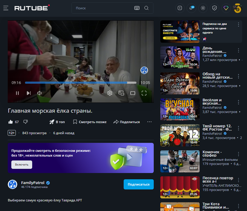Click the '843 просмотра' view count
The height and width of the screenshot is (211, 247).
pyautogui.click(x=34, y=133)
